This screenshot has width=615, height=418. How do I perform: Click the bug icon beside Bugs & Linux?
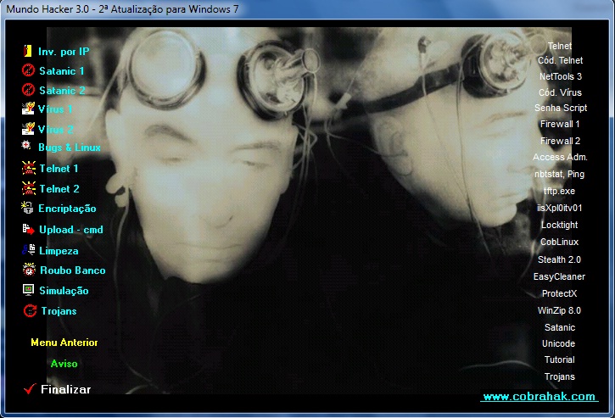(x=28, y=148)
